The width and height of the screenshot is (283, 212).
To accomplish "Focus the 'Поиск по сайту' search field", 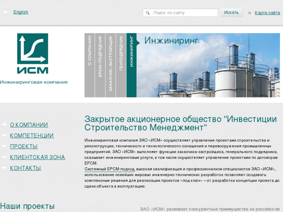I will click(x=180, y=13).
